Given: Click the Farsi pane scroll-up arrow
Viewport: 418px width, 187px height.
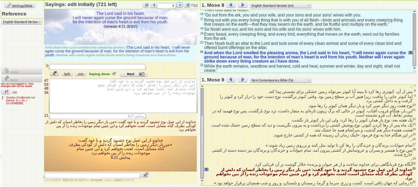Looking at the screenshot, I should [202, 86].
